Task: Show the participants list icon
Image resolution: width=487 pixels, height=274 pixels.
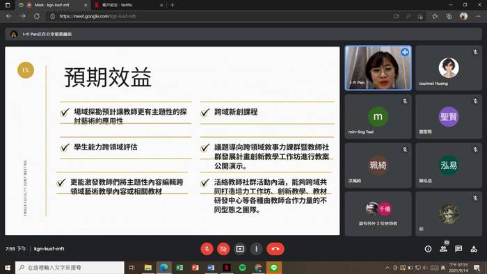Action: coord(444,249)
